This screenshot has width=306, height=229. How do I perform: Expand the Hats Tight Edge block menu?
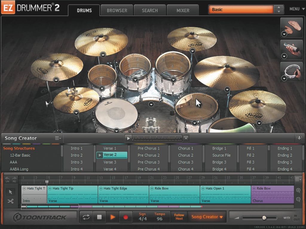coord(101,188)
